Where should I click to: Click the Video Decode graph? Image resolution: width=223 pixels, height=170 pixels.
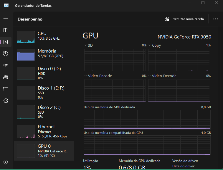tap(179, 91)
